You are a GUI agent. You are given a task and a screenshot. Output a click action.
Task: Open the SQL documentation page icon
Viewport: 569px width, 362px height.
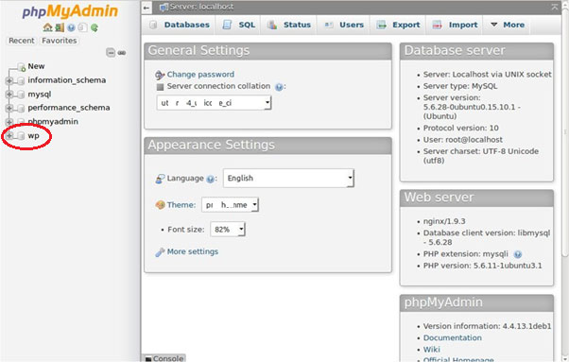click(x=83, y=27)
